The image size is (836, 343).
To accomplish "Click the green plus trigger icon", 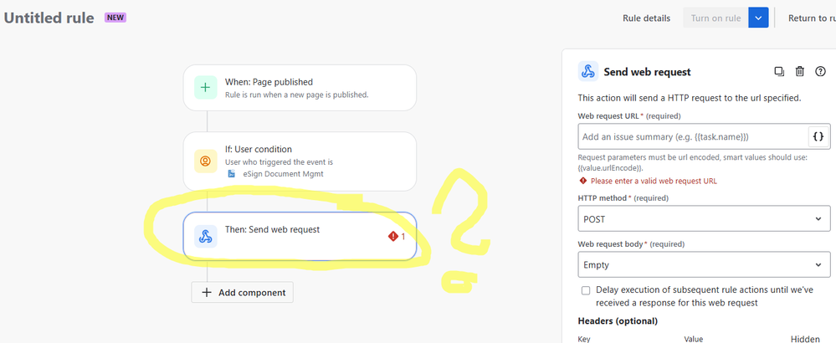I will [205, 88].
